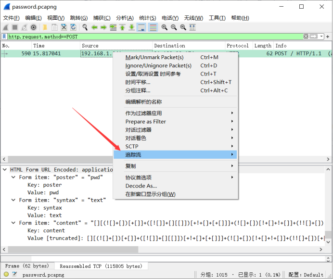Expand 对话过滤器 submenu
Viewport: 333px width, 279px height.
point(176,130)
